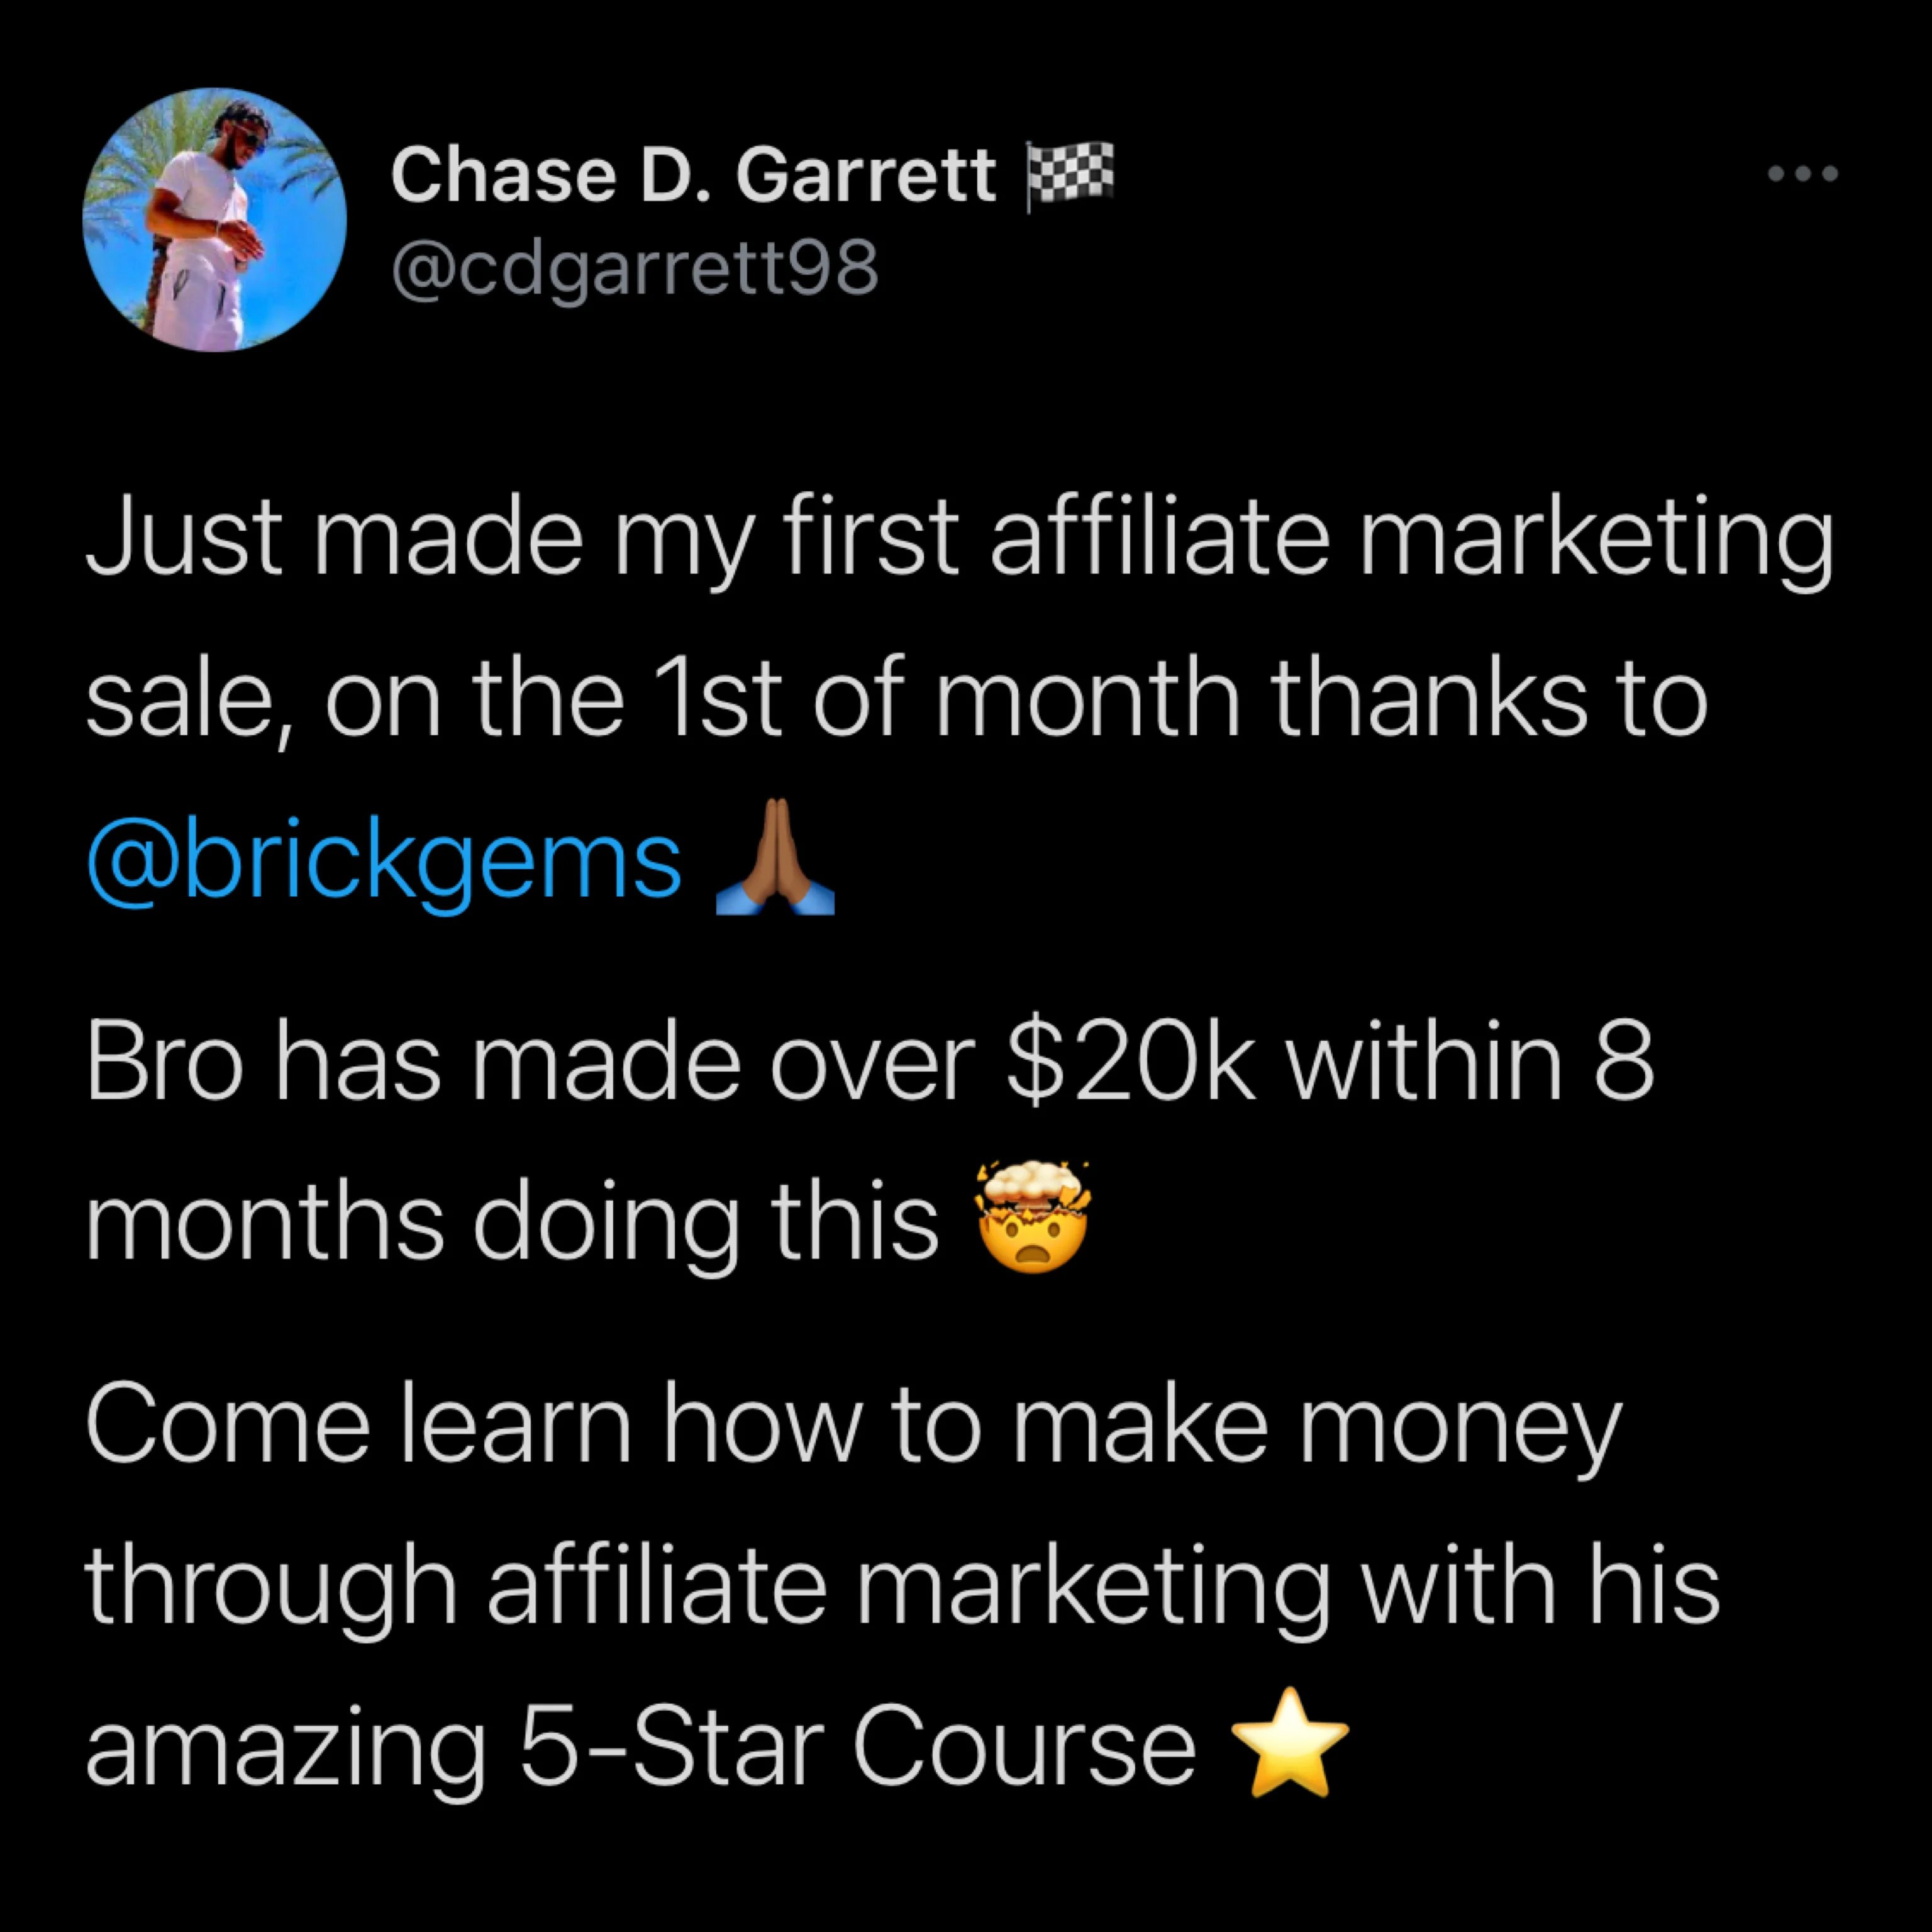
Task: Click the display name Chase D. Garrett
Action: [x=693, y=176]
